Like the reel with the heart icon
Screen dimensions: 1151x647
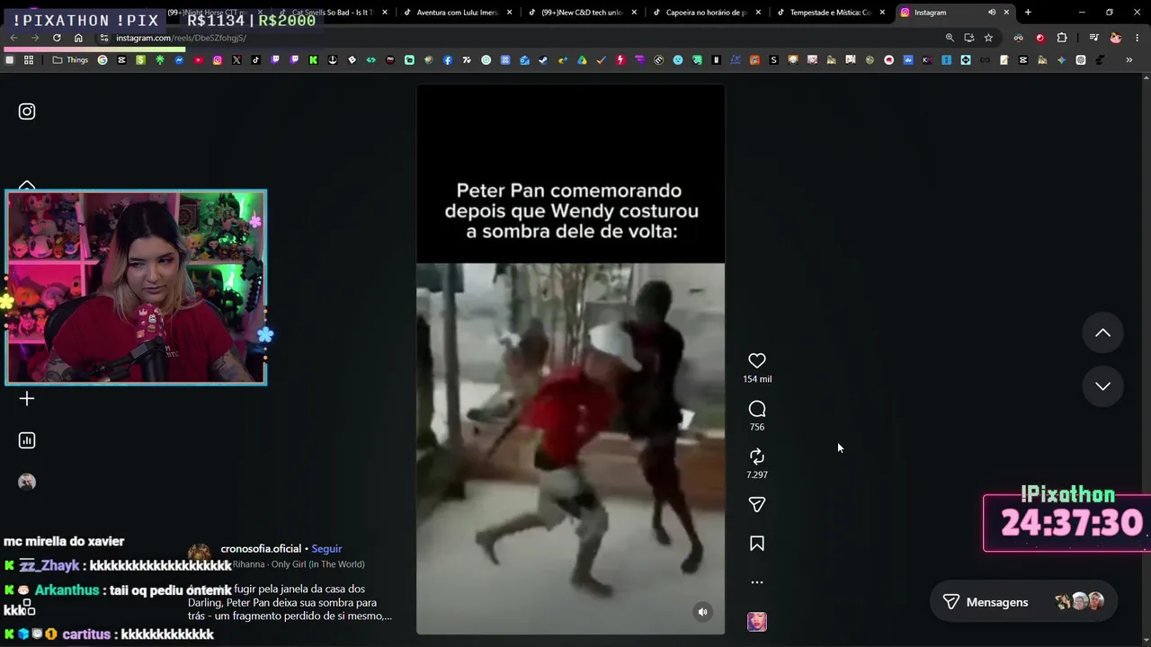point(757,360)
